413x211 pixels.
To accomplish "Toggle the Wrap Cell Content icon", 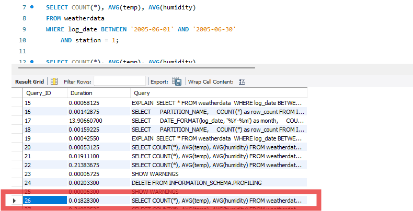I will tap(242, 81).
